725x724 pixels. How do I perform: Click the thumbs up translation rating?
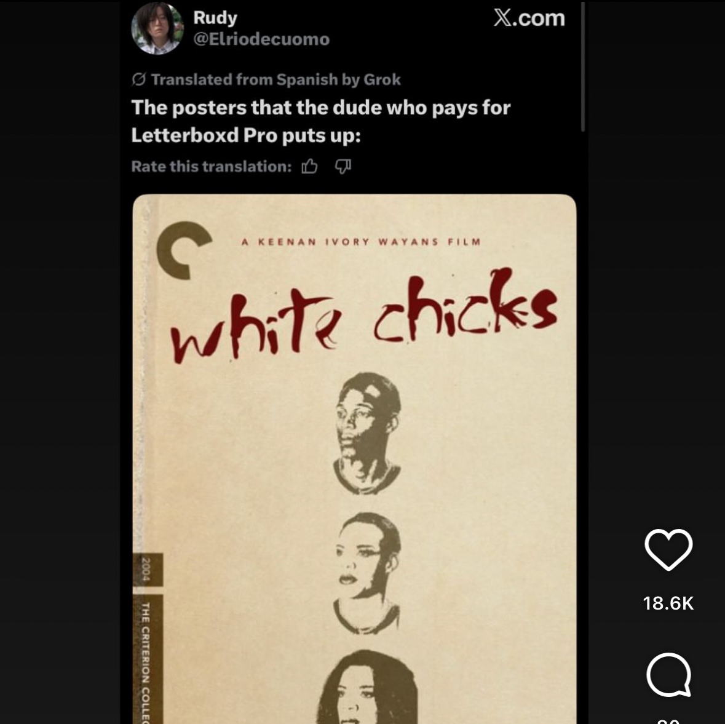point(309,166)
